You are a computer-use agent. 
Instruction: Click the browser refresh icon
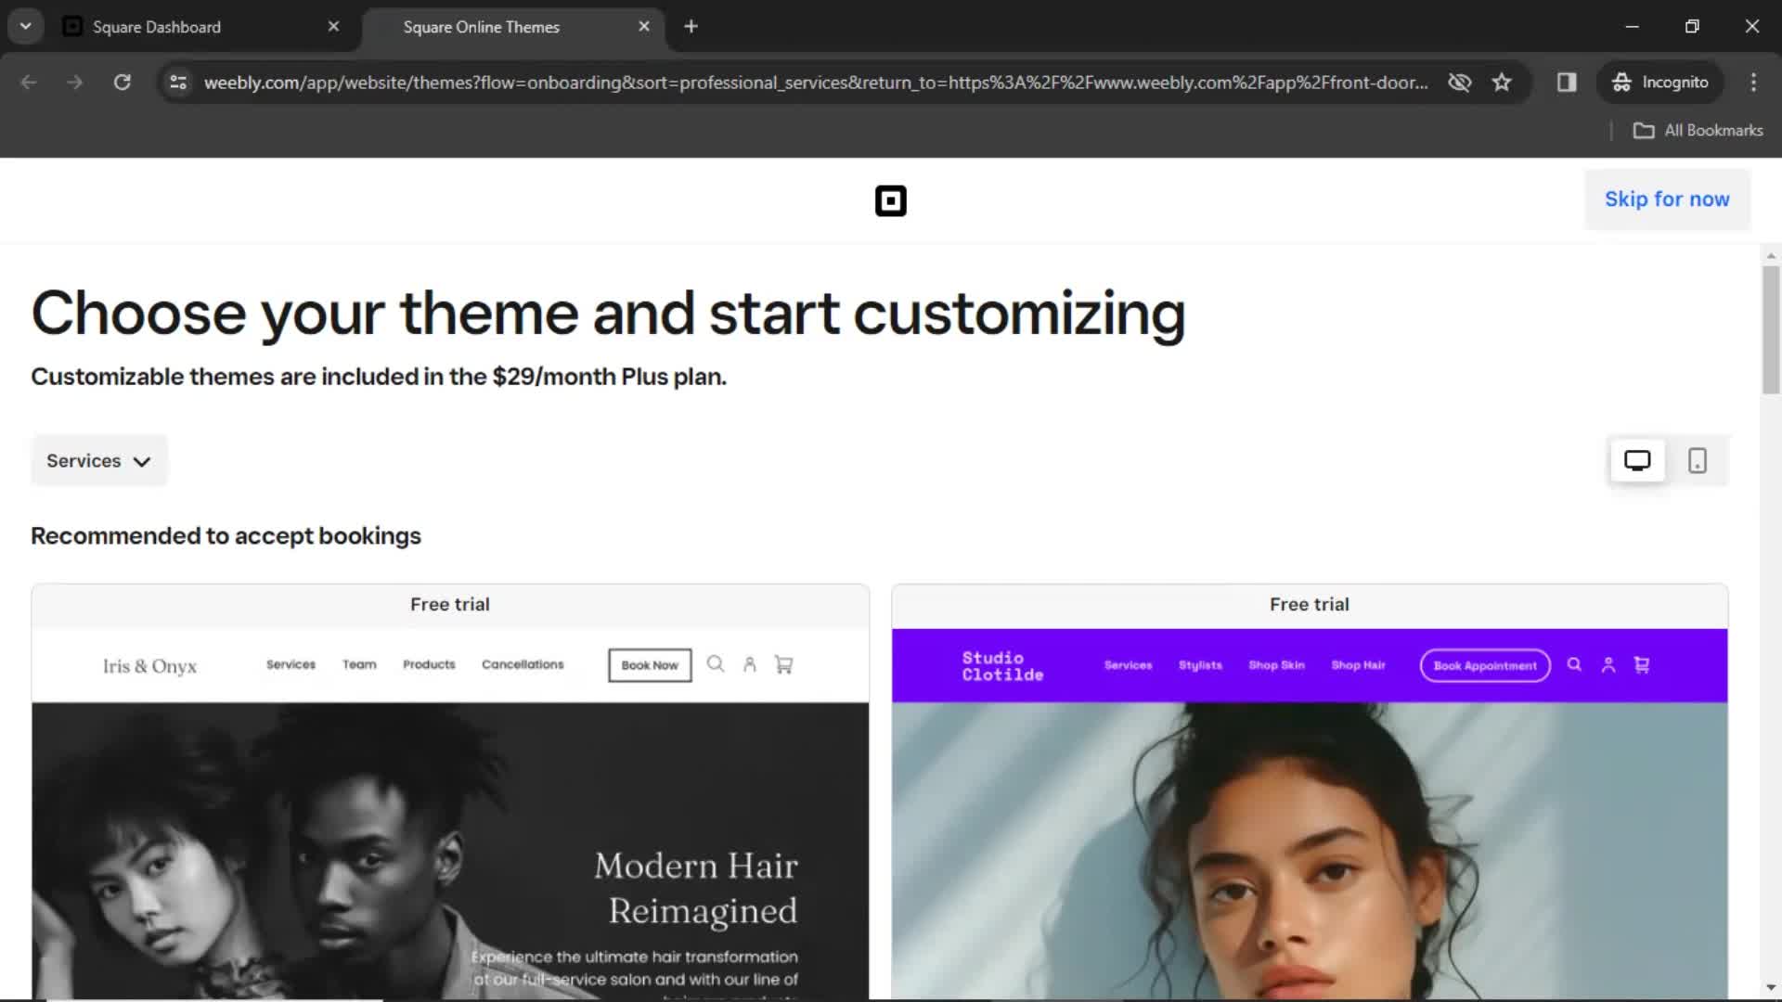[122, 82]
